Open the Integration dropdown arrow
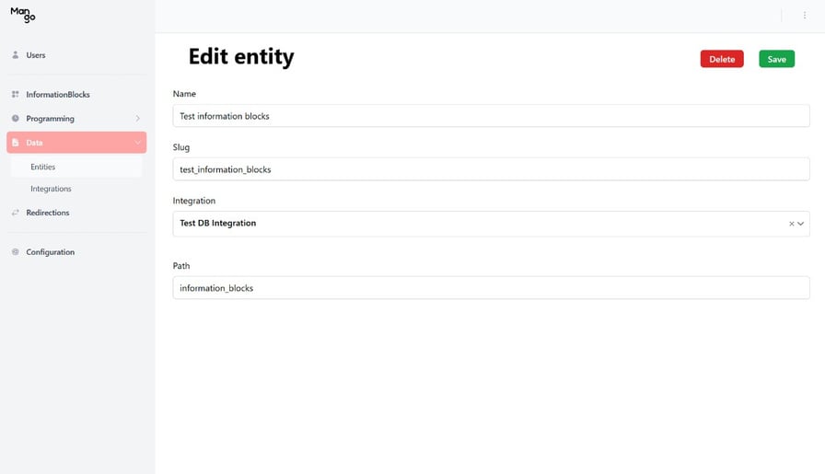The width and height of the screenshot is (825, 474). 801,224
